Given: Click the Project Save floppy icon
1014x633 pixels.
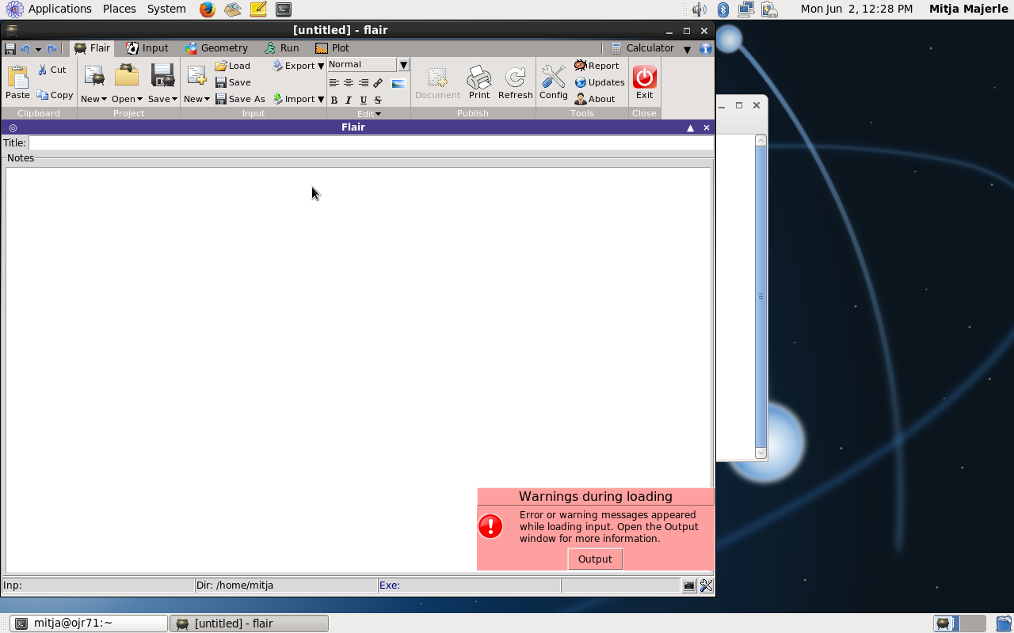Looking at the screenshot, I should pos(162,76).
